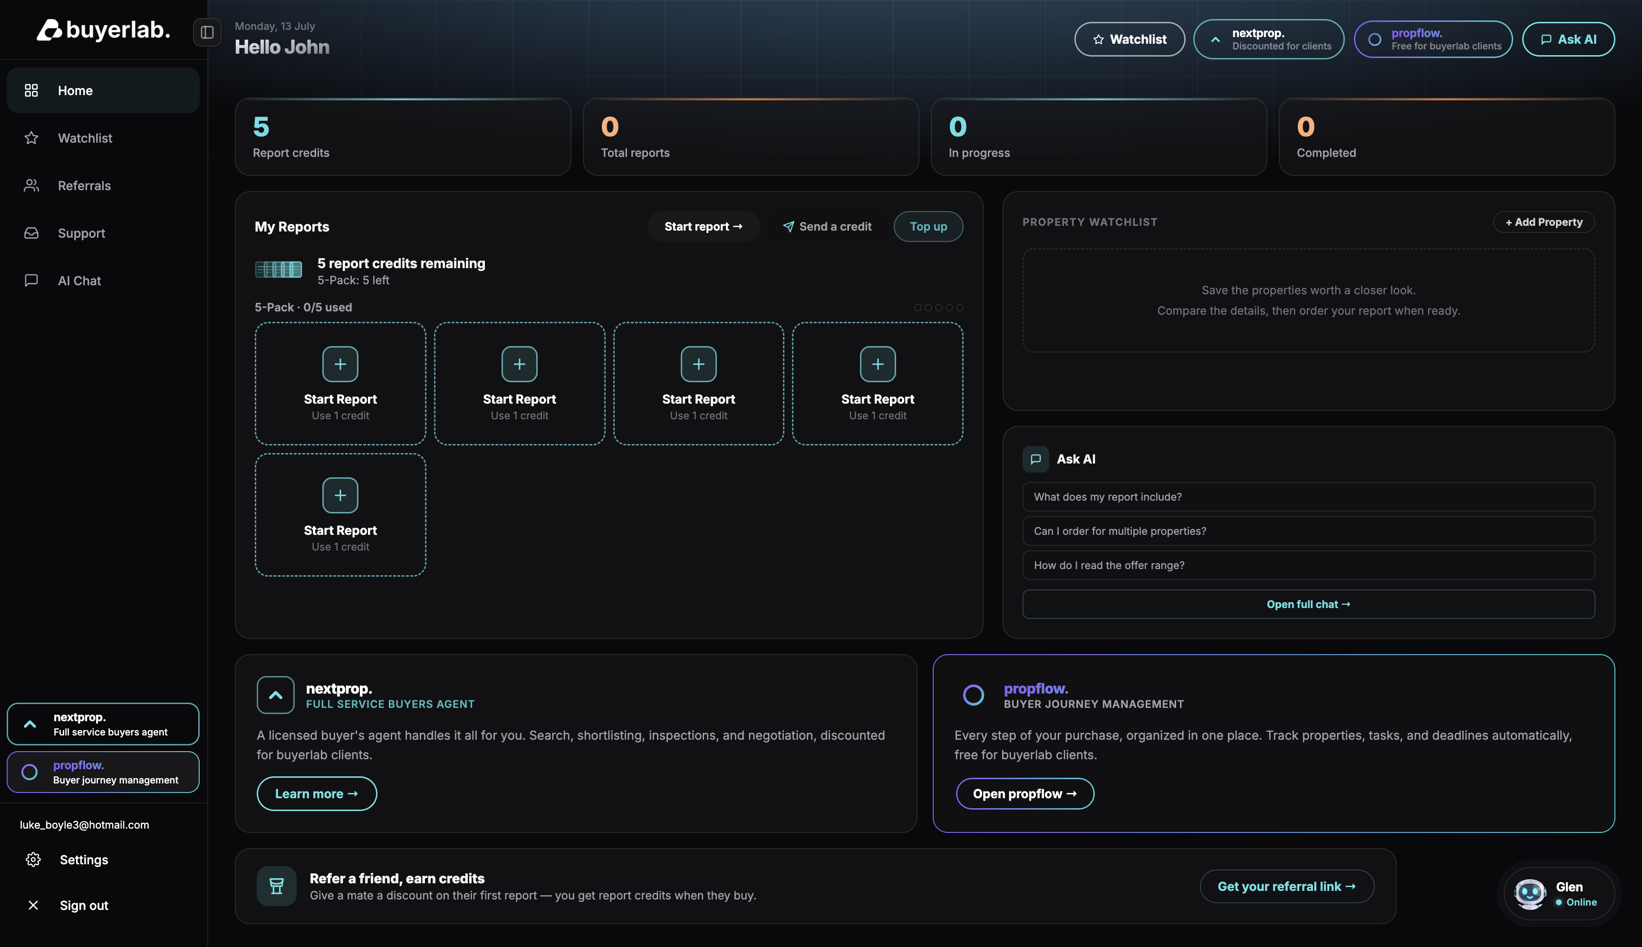Click the circle icon in the header propflow button
The image size is (1642, 947).
click(x=1375, y=39)
